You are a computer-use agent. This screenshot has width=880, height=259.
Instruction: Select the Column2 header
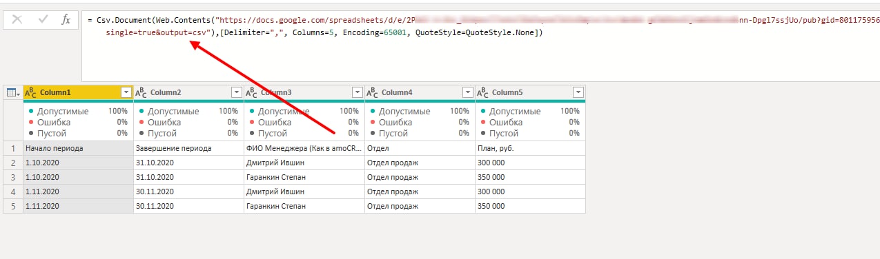188,92
